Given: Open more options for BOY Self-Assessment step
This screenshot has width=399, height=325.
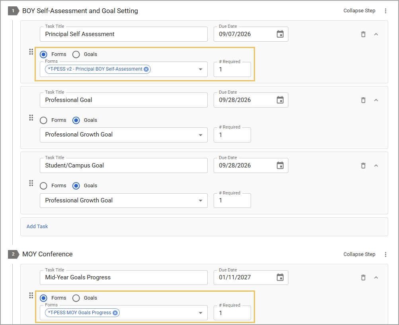Looking at the screenshot, I should coord(385,11).
